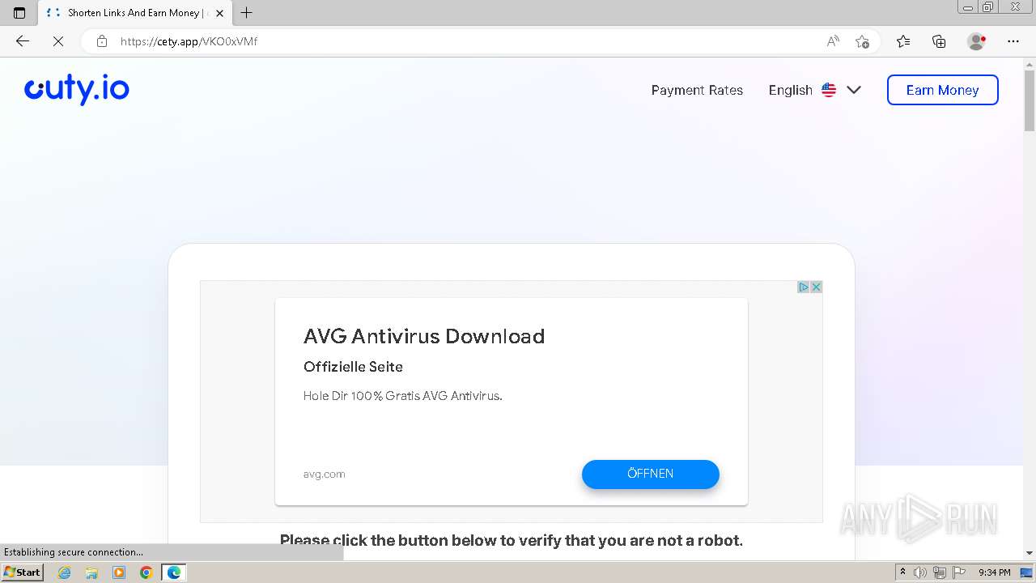1036x583 pixels.
Task: Open Read aloud in address bar
Action: pyautogui.click(x=833, y=41)
